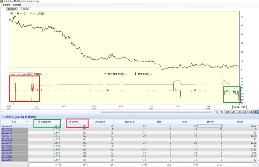Open date link 20210706
Image resolution: width=259 pixels, height=167 pixels.
click(x=7, y=146)
